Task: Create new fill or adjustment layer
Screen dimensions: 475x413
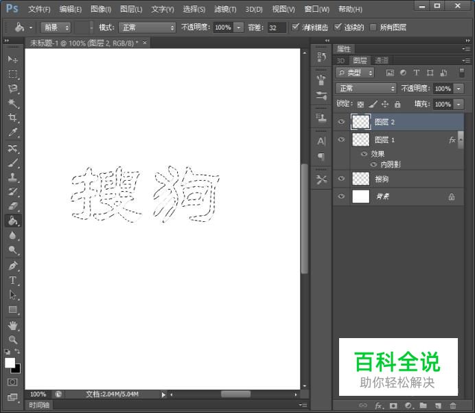Action: click(x=408, y=405)
